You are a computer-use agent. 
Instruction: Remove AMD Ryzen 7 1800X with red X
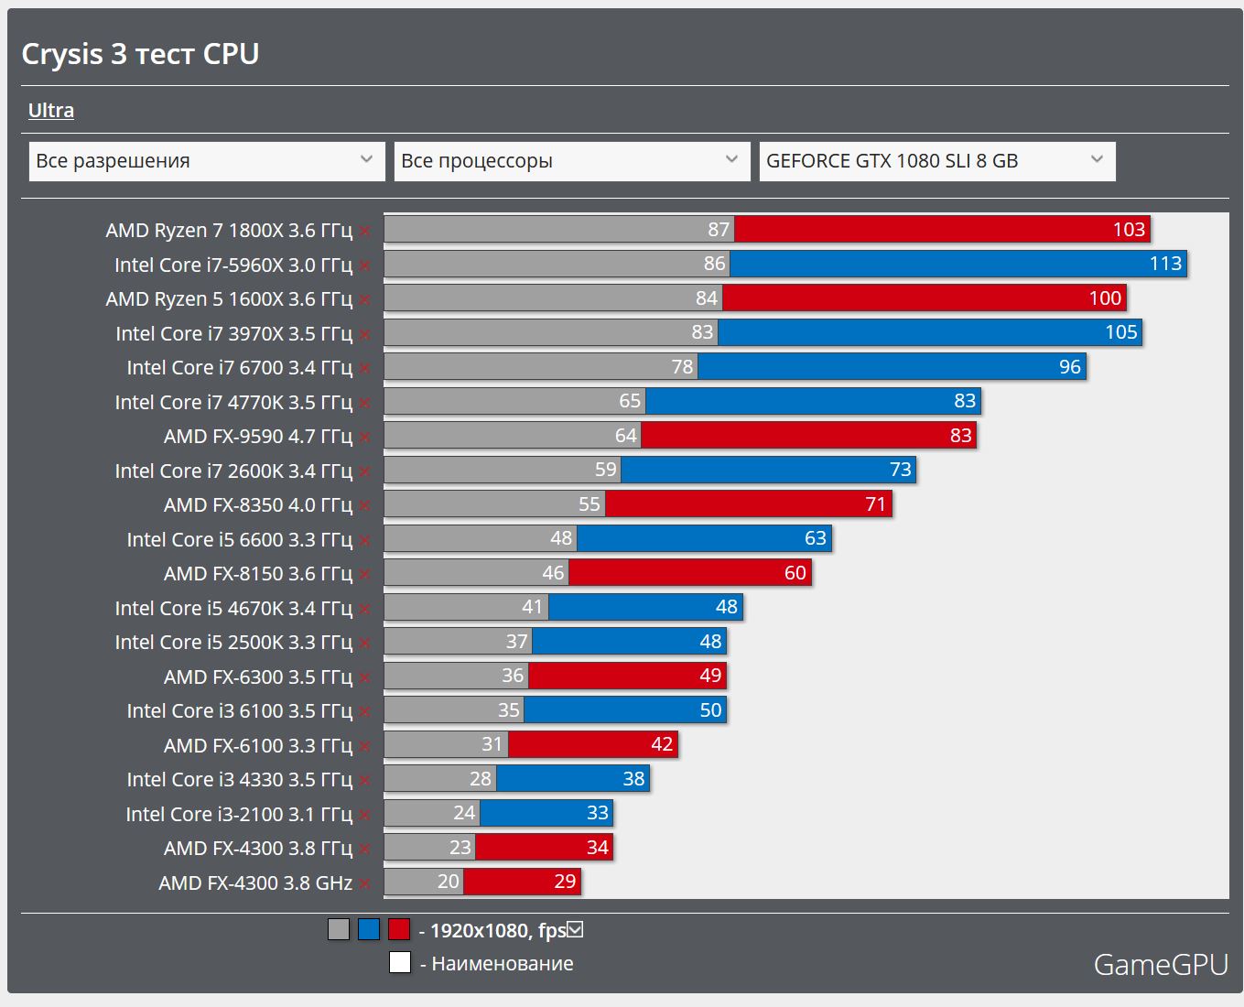364,232
